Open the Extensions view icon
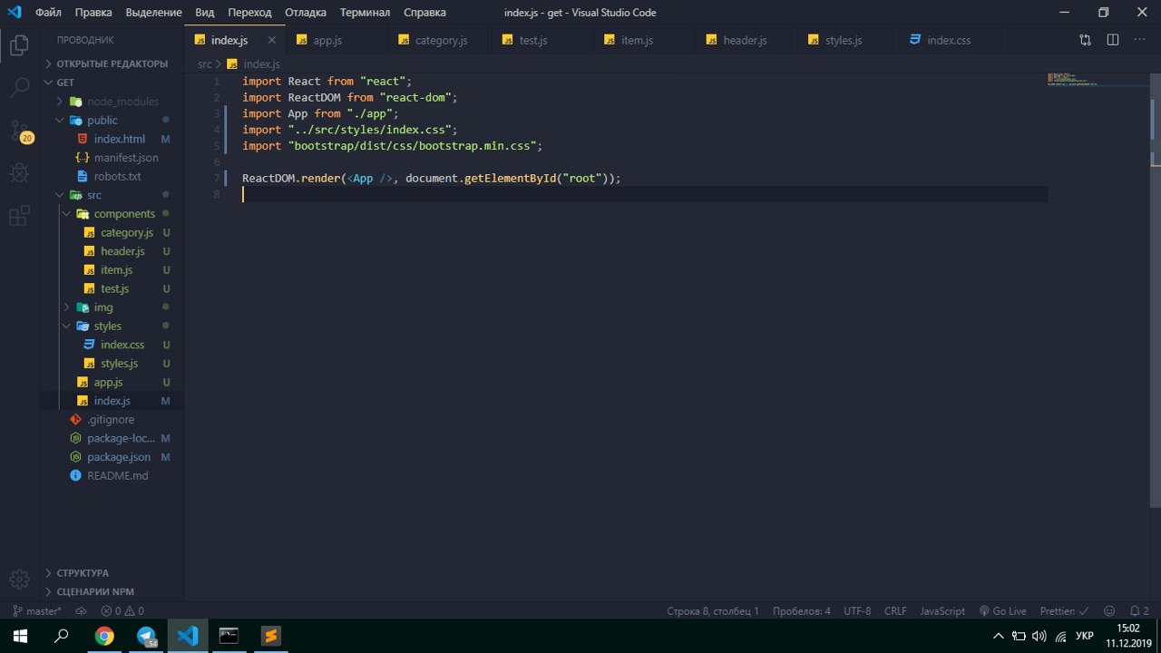 tap(19, 216)
